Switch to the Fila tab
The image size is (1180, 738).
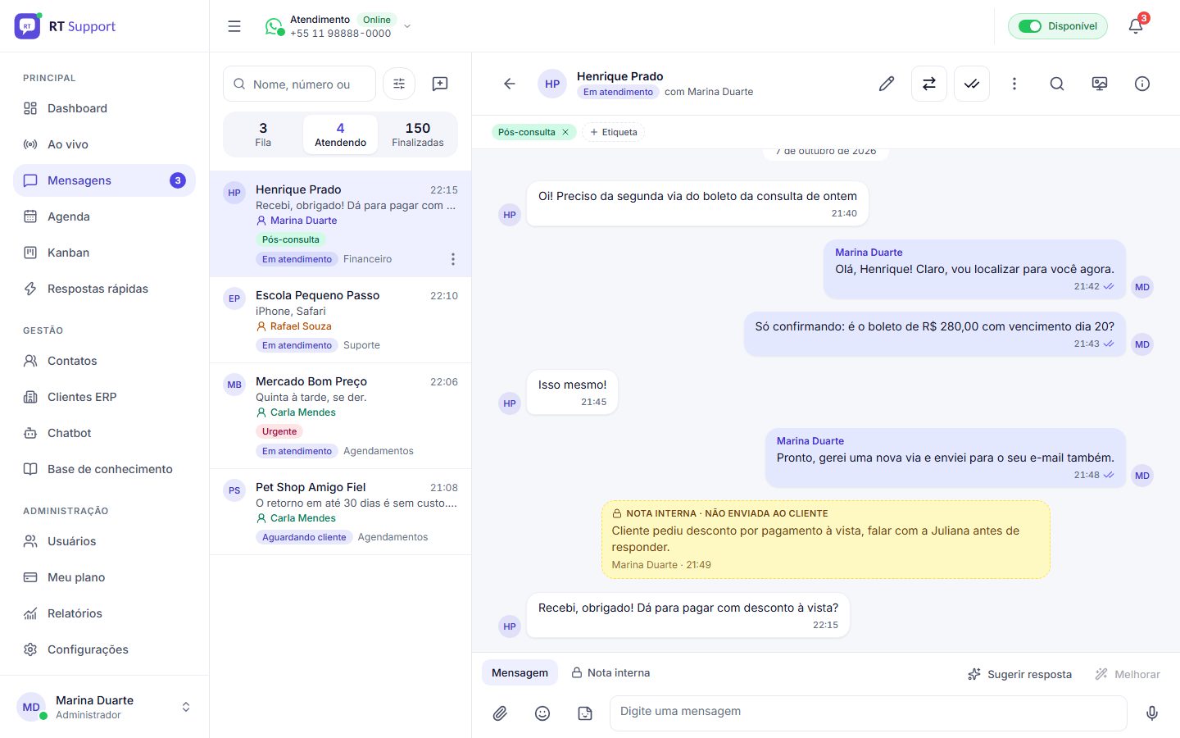tap(263, 134)
